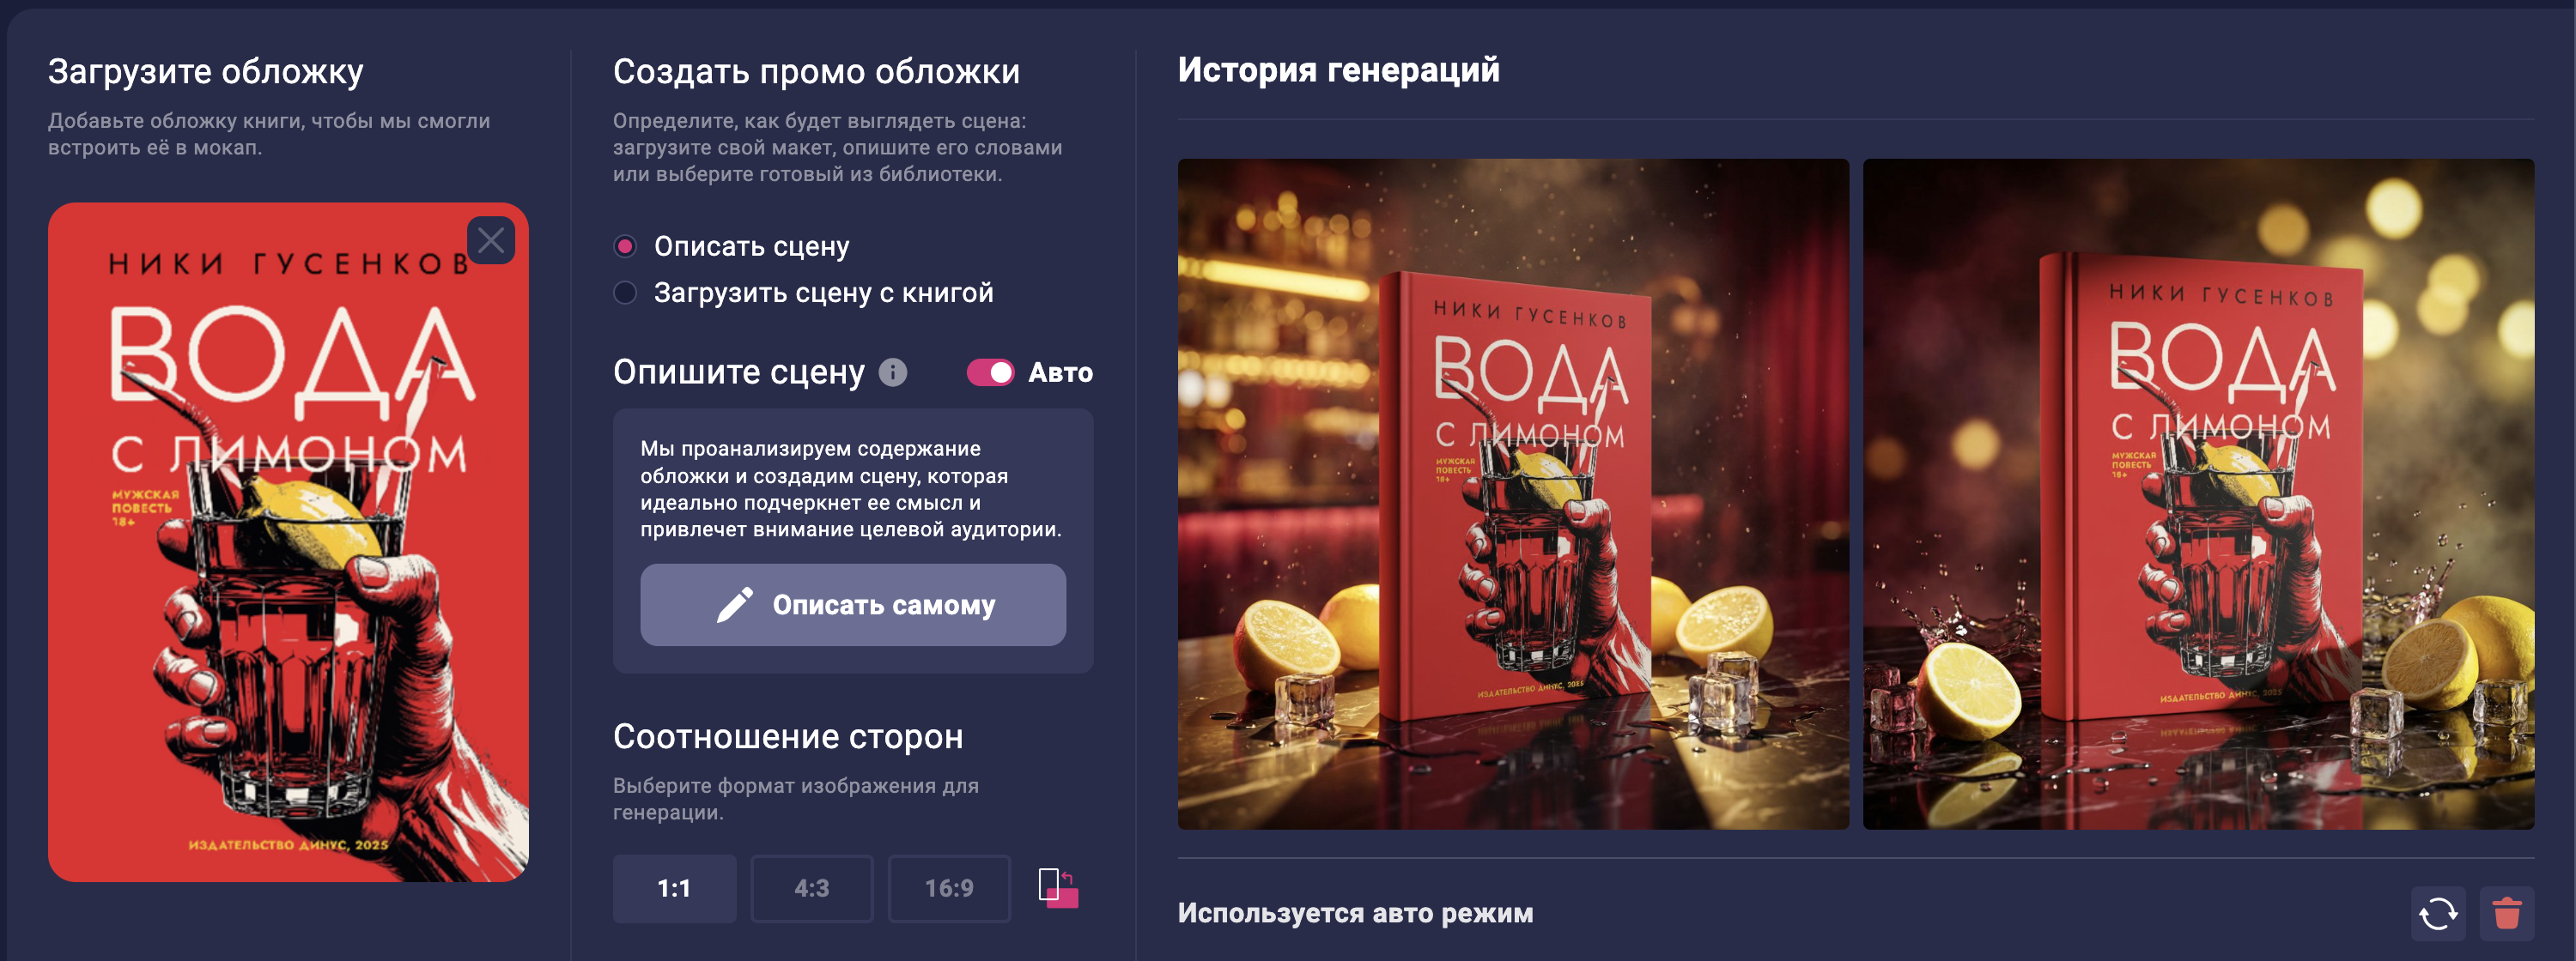Click the Используется авто режим label
The image size is (2576, 961).
(1355, 913)
